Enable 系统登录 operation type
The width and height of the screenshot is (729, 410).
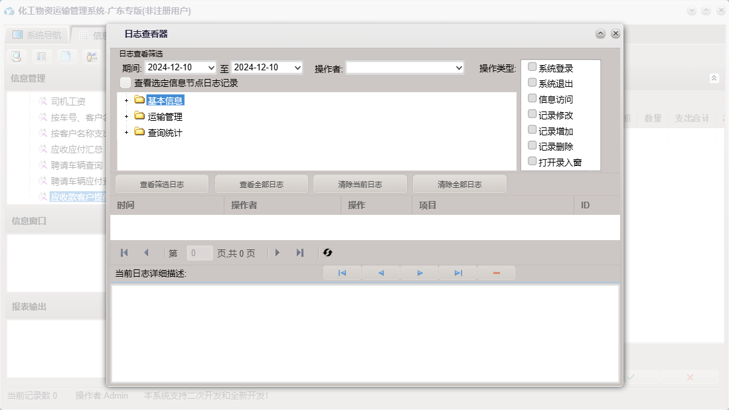coord(532,67)
